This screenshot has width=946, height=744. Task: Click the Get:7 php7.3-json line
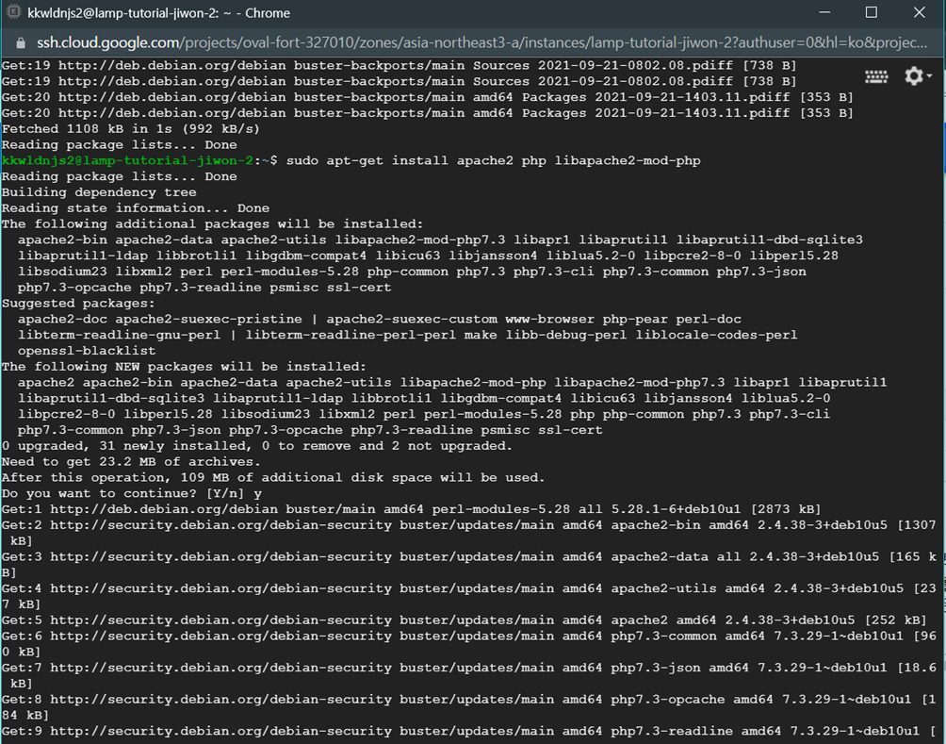click(469, 675)
